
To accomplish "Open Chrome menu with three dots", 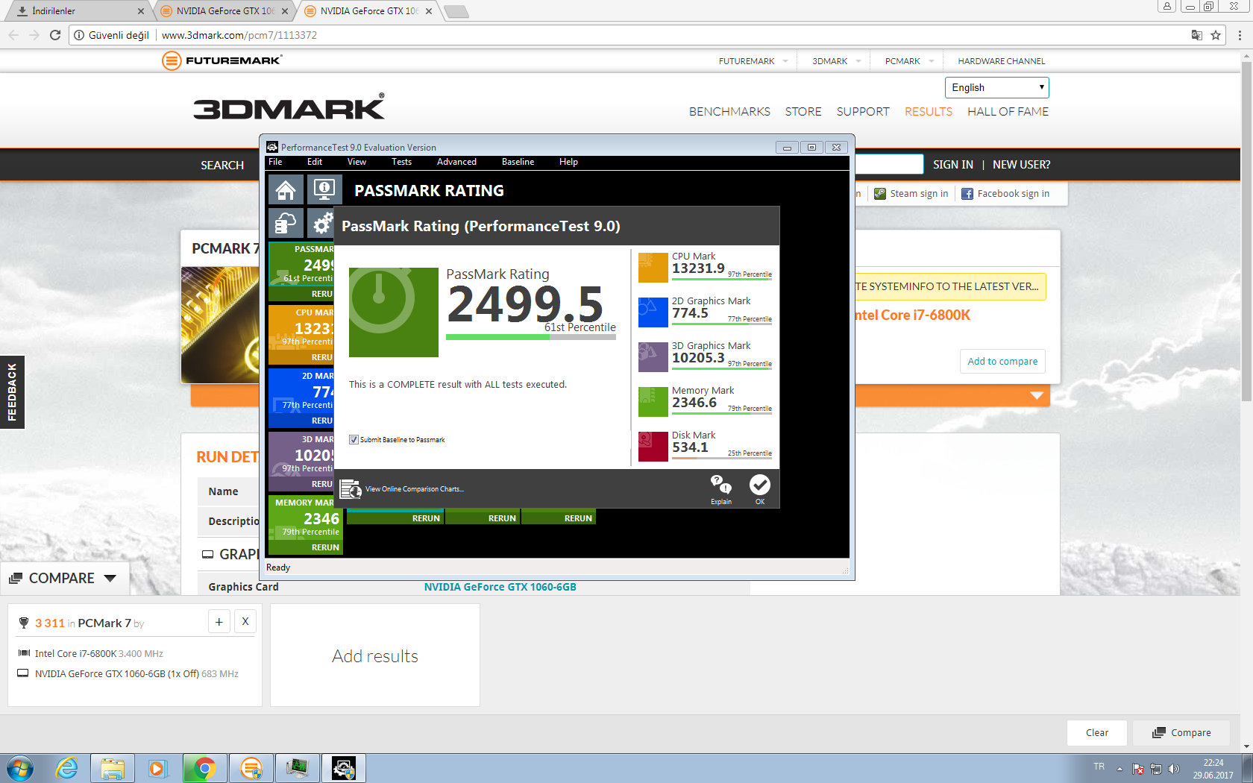I will click(x=1240, y=35).
